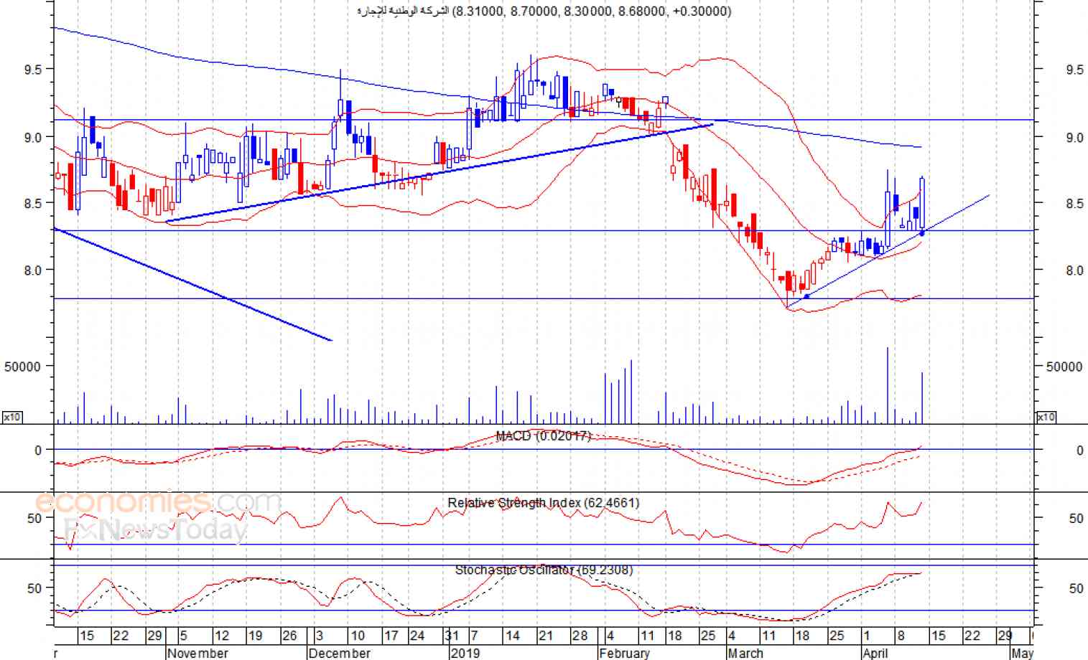Screen dimensions: 1088x660
Task: Select the Stochastic 50 level label on the left
Action: pos(34,588)
